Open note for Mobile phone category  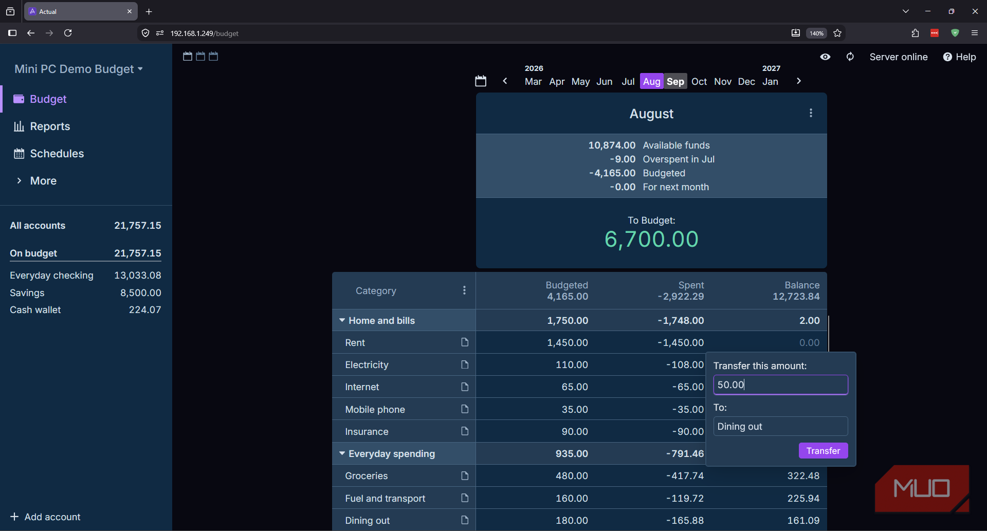pos(465,409)
